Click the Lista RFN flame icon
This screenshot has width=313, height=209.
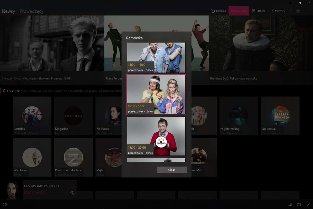4,91
